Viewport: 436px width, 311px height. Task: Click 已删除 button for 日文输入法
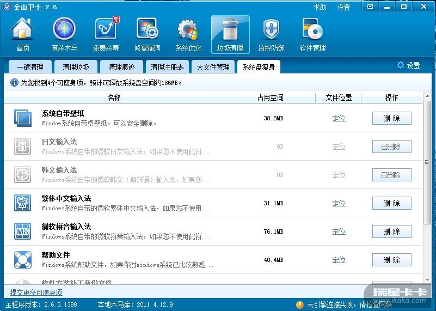[x=391, y=147]
